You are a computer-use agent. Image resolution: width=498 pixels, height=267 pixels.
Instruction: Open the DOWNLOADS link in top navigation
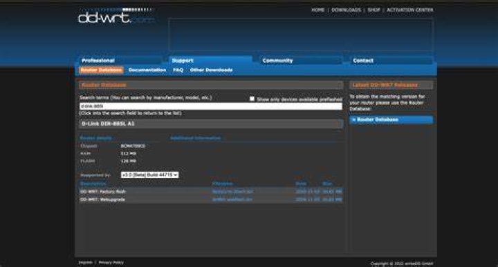pyautogui.click(x=346, y=10)
